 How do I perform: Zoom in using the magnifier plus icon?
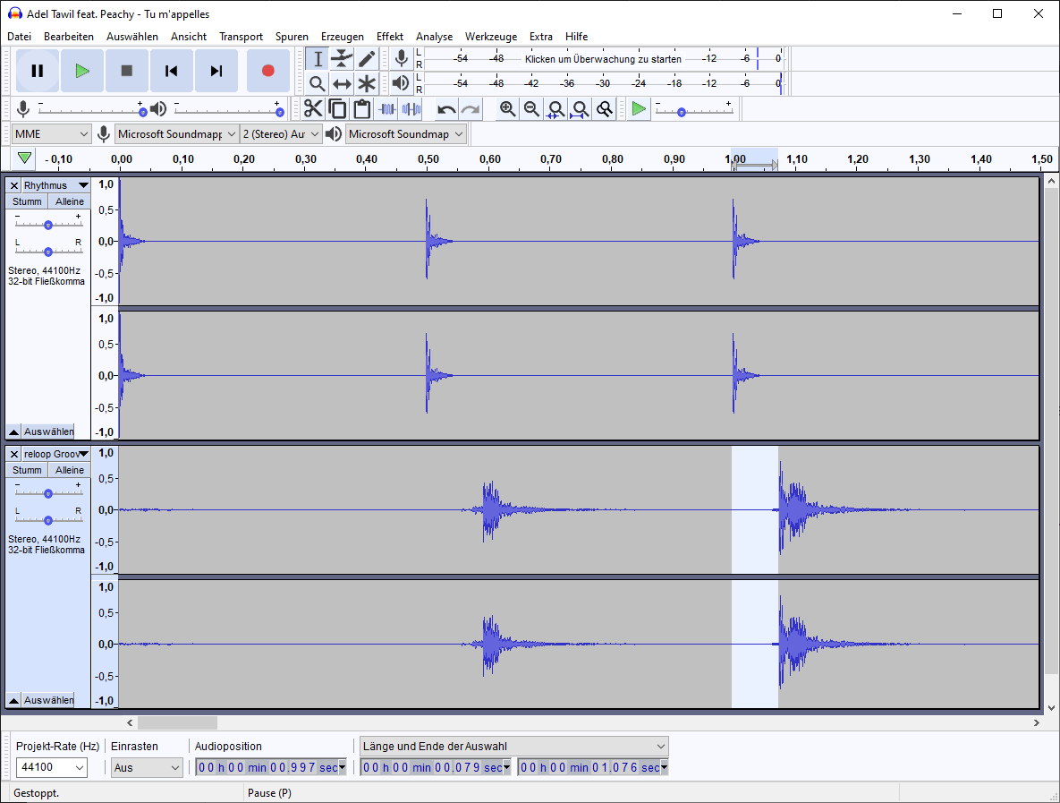click(x=507, y=109)
